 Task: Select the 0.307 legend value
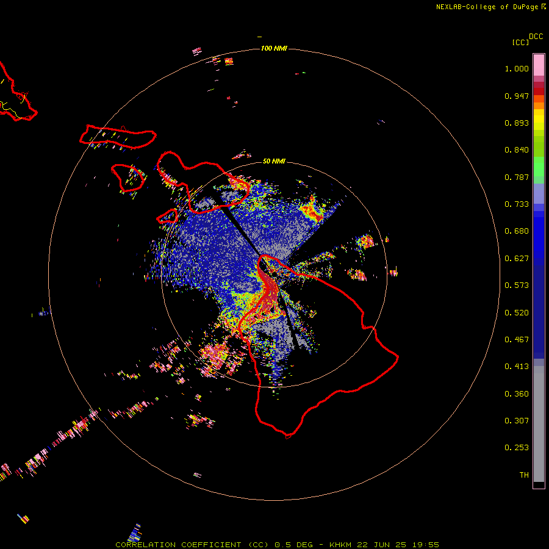(517, 421)
